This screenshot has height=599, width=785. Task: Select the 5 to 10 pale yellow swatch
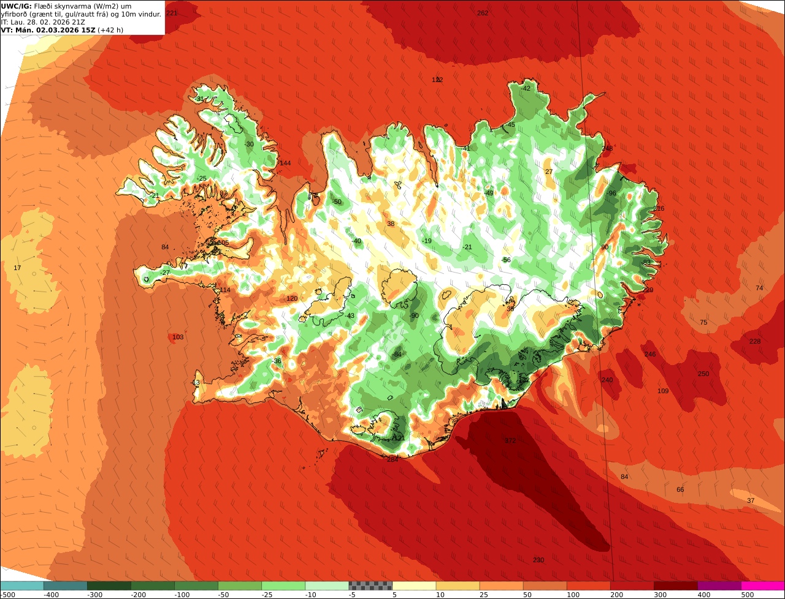point(414,586)
